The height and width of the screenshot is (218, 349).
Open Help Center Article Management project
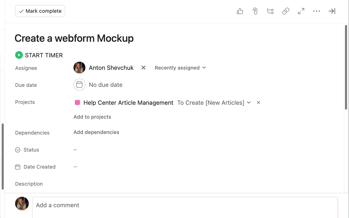coord(128,103)
